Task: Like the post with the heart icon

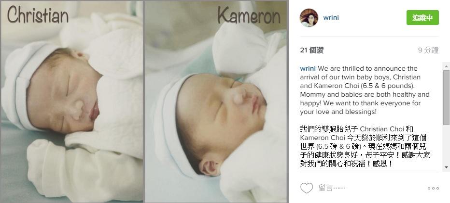Action: (307, 188)
